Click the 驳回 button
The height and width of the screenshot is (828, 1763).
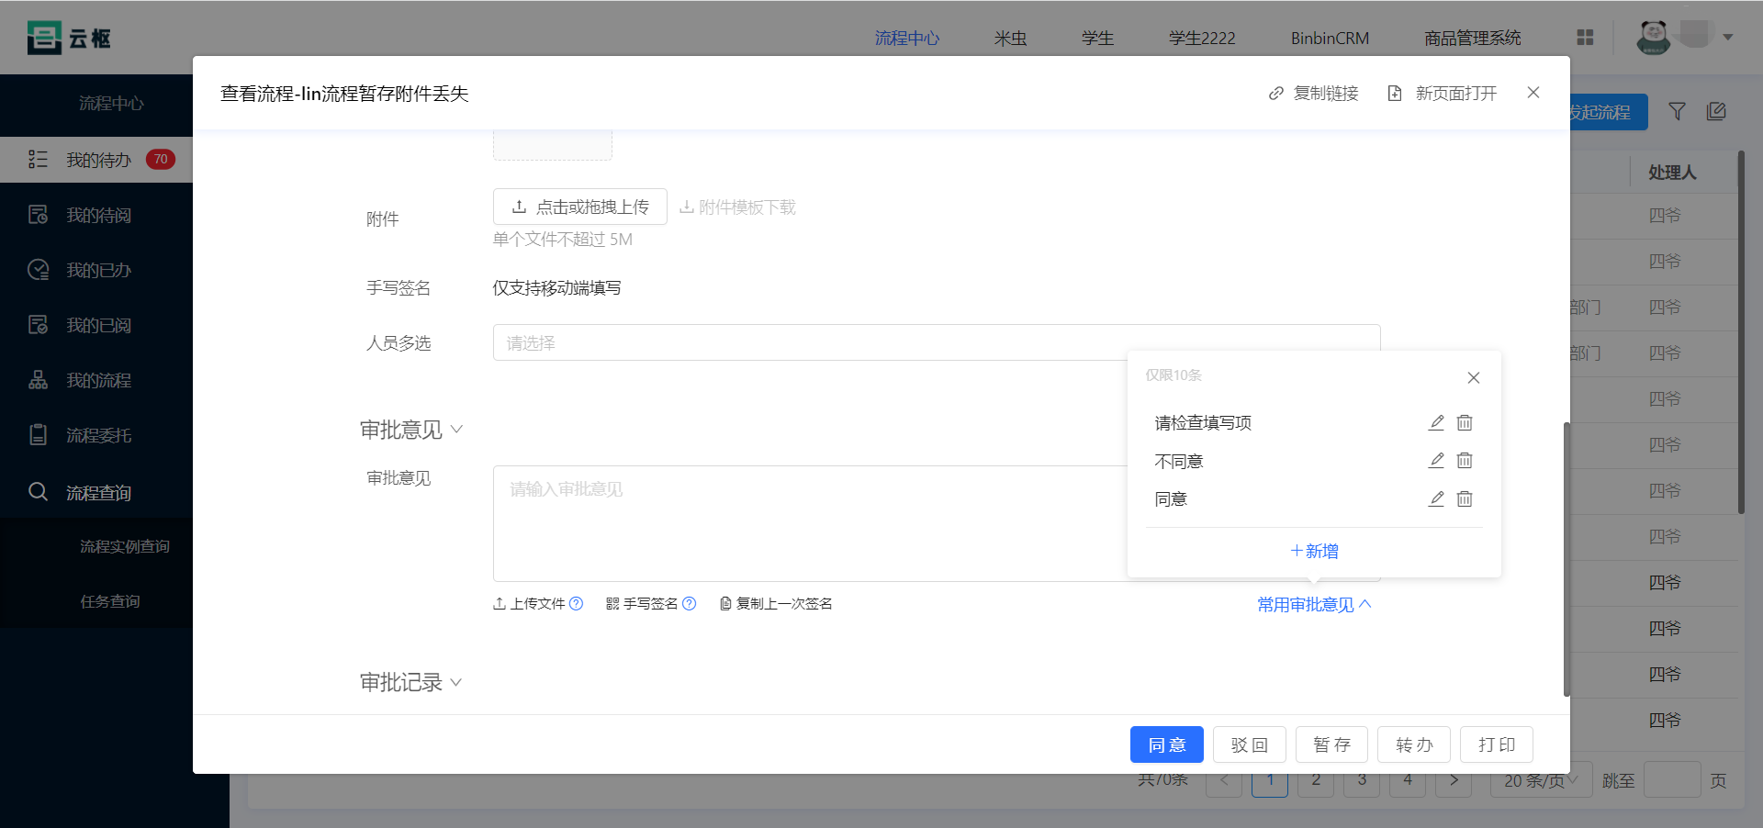tap(1250, 744)
